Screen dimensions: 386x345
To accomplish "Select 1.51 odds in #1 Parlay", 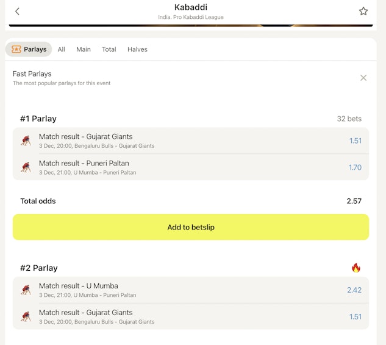I will pos(355,141).
